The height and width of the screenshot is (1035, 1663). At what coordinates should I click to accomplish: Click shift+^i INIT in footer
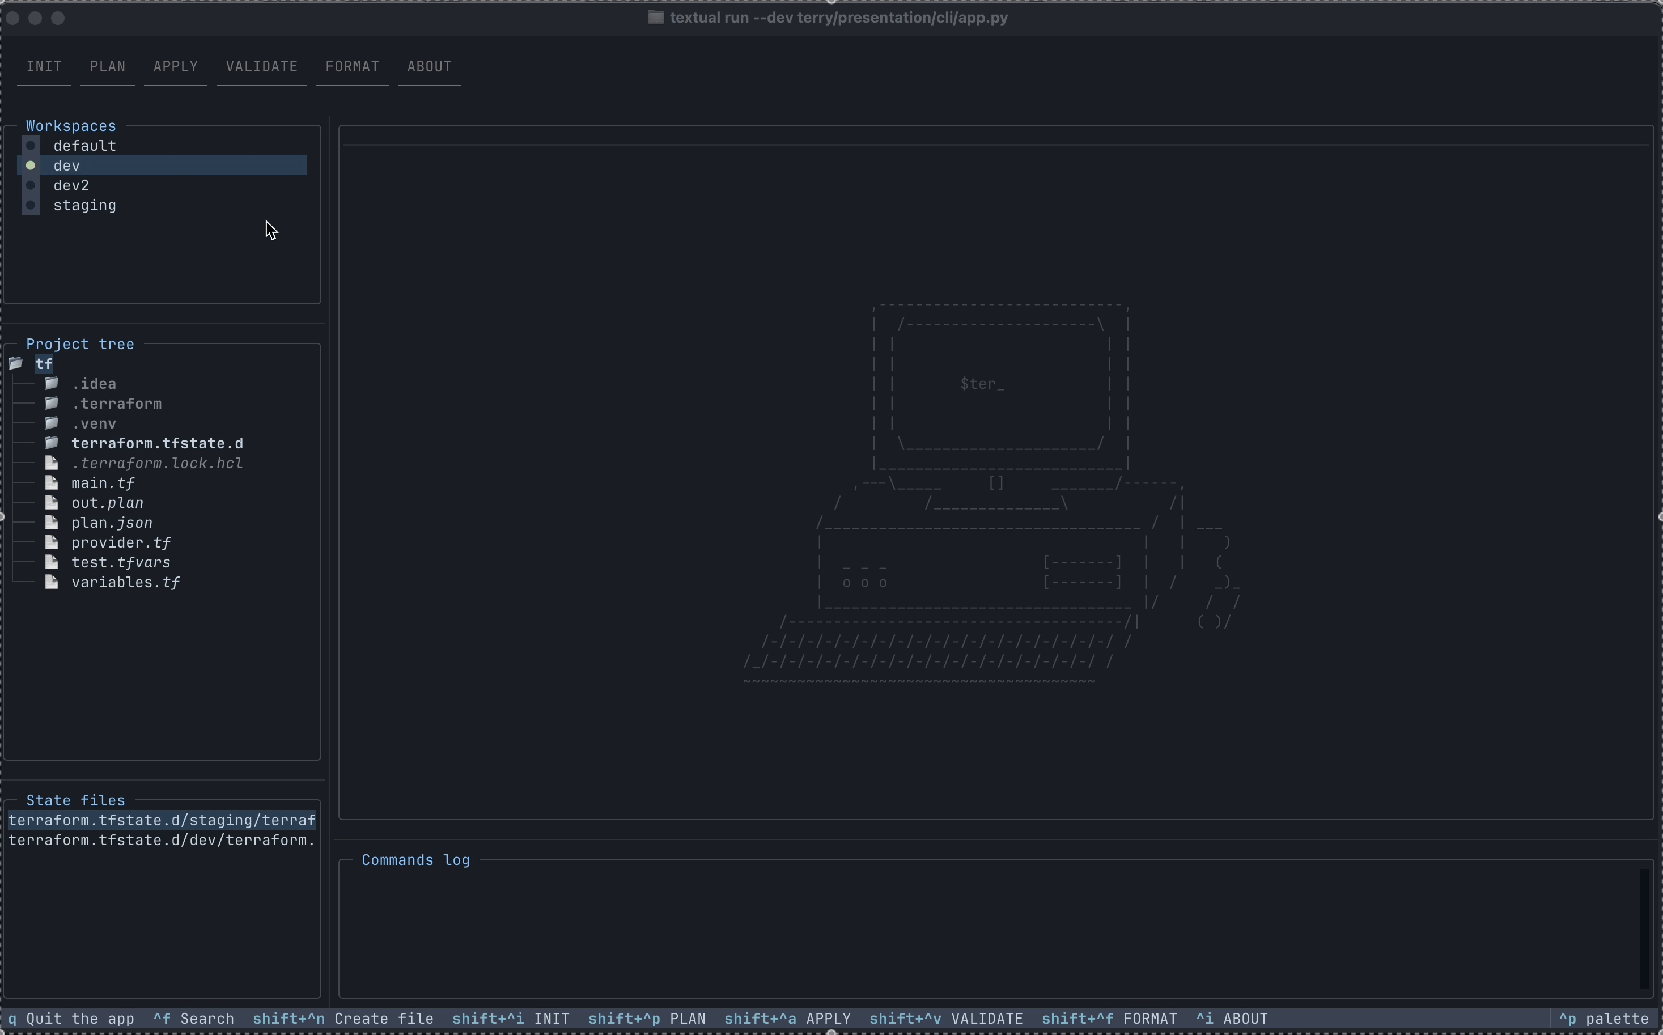click(x=511, y=1019)
